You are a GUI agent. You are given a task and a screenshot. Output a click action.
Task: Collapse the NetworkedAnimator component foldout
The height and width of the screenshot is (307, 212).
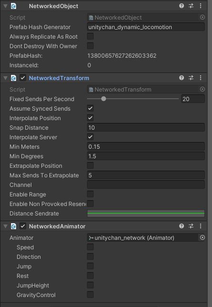(5, 226)
